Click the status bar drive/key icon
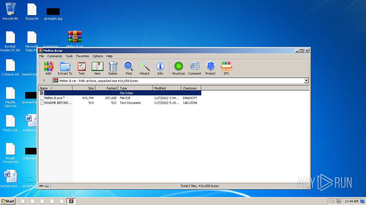 (x=44, y=186)
